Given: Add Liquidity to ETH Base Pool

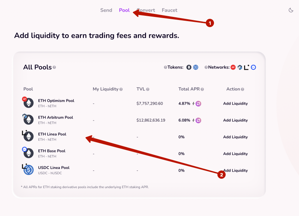Looking at the screenshot, I should click(x=235, y=154).
